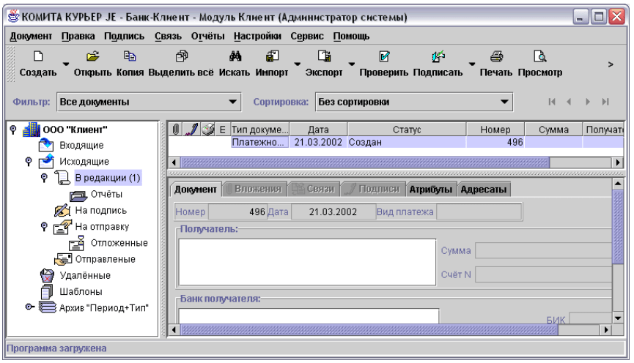
Task: Click the Импорт (Import) toolbar icon
Action: click(x=270, y=57)
